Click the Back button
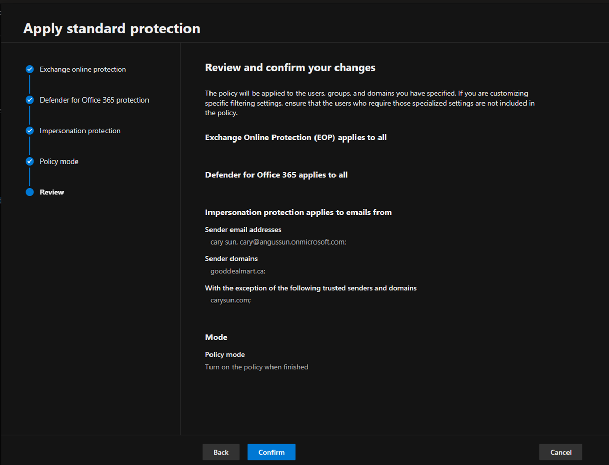 click(221, 452)
